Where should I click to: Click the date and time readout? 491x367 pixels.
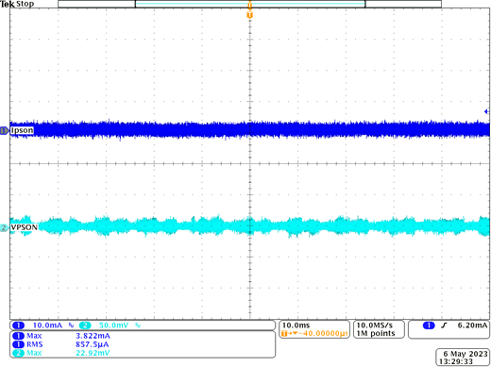[x=463, y=358]
